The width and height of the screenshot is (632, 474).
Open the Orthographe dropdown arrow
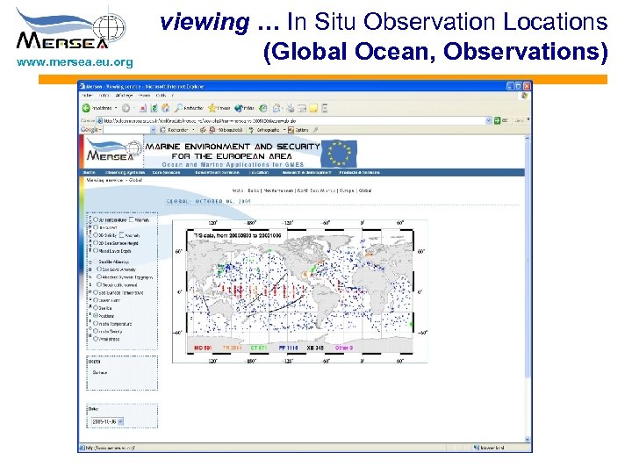pyautogui.click(x=284, y=130)
